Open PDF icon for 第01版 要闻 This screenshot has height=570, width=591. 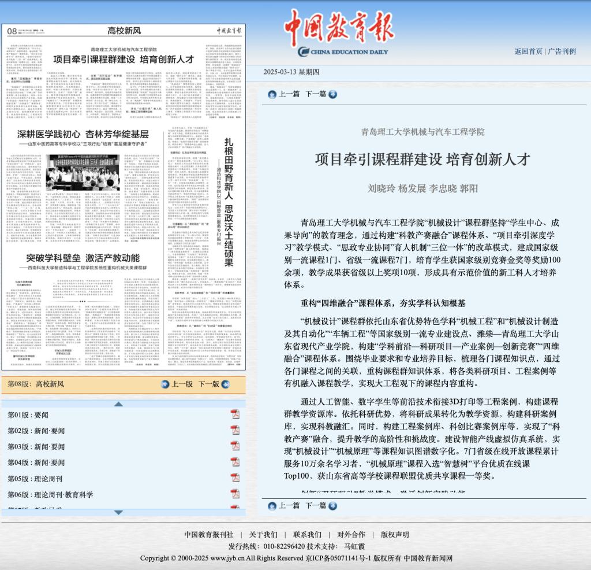235,414
